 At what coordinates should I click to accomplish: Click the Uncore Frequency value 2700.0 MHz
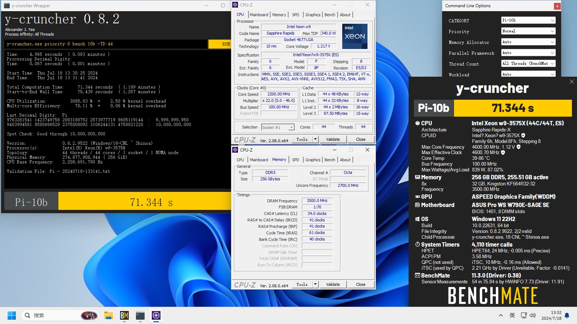pyautogui.click(x=348, y=185)
